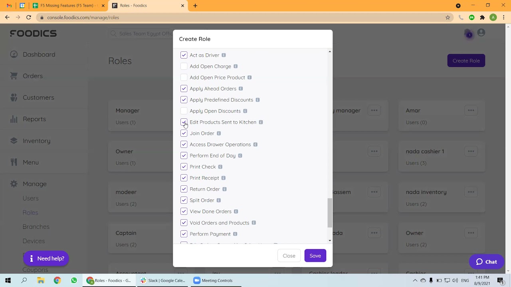Click info icon next to Act as Driver
Viewport: 511px width, 287px height.
tap(224, 55)
